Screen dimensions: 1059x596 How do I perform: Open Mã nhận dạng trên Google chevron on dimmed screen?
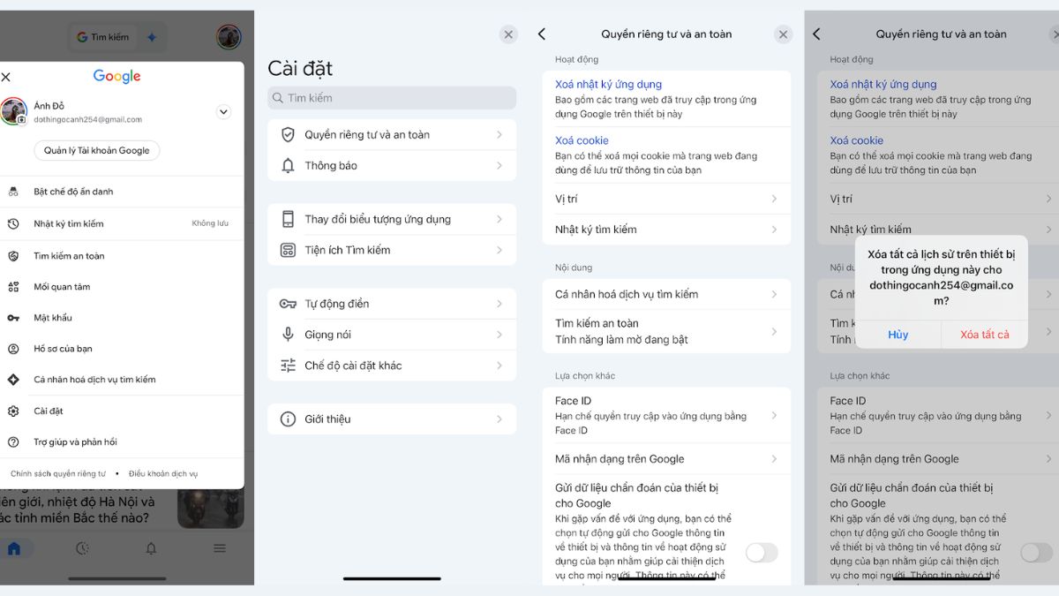coord(1048,459)
